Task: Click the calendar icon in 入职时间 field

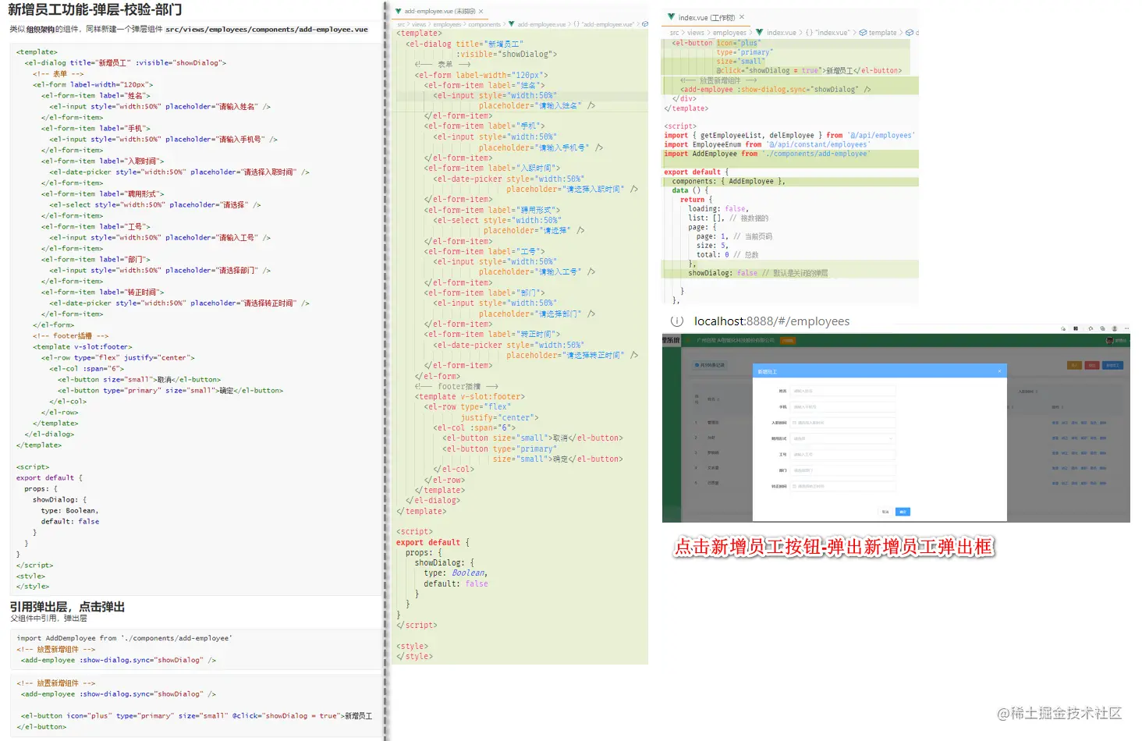Action: 794,423
